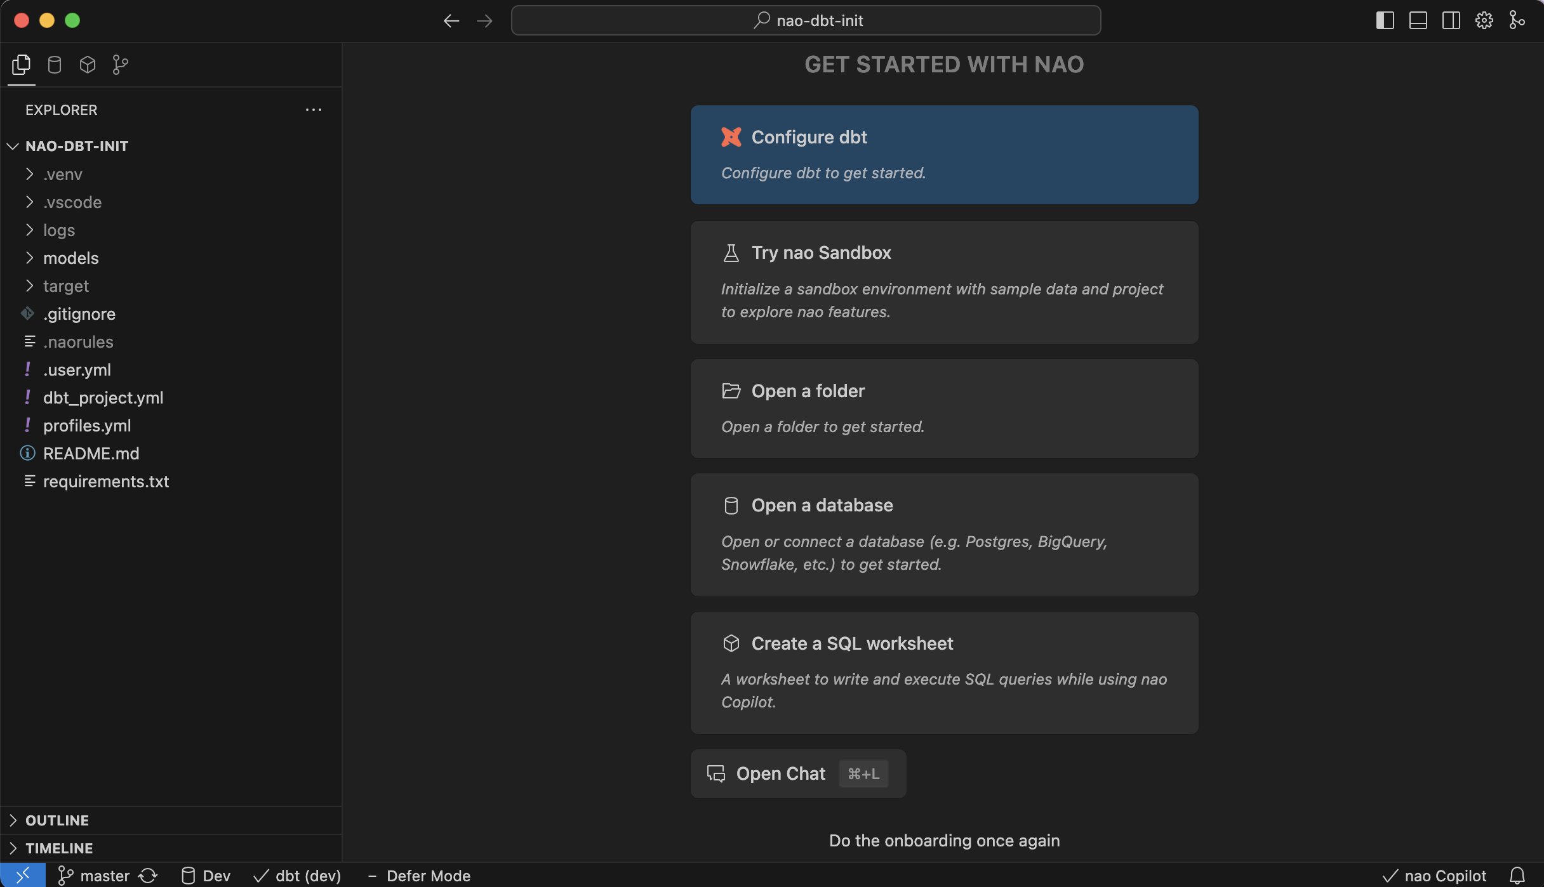Click the synchronize changes icon
The width and height of the screenshot is (1544, 887).
148,876
